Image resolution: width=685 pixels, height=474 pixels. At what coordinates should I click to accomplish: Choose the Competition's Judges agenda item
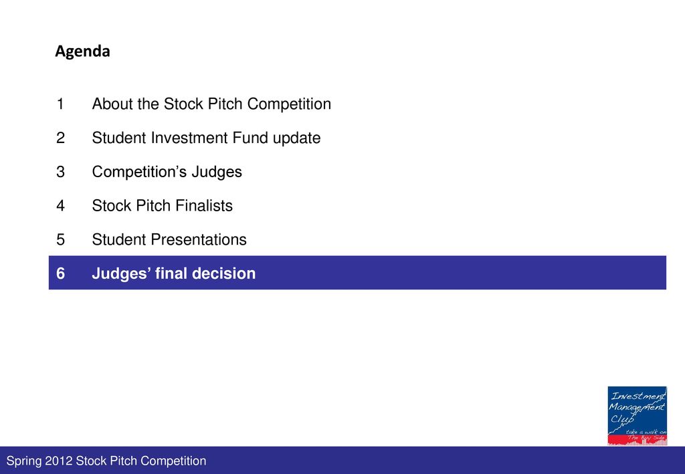pyautogui.click(x=167, y=172)
